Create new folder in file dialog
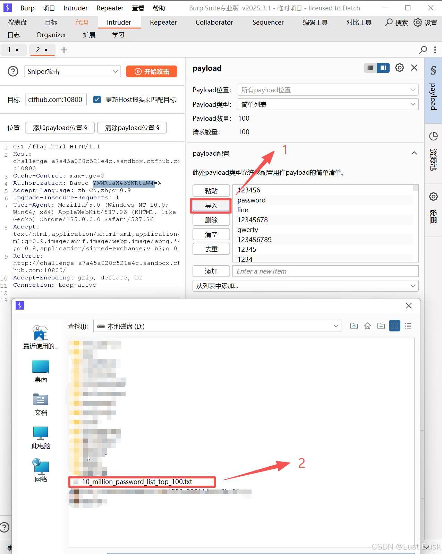The width and height of the screenshot is (442, 554). pos(381,326)
